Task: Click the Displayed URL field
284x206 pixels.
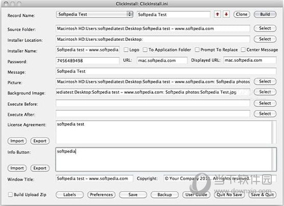Action: pyautogui.click(x=250, y=60)
